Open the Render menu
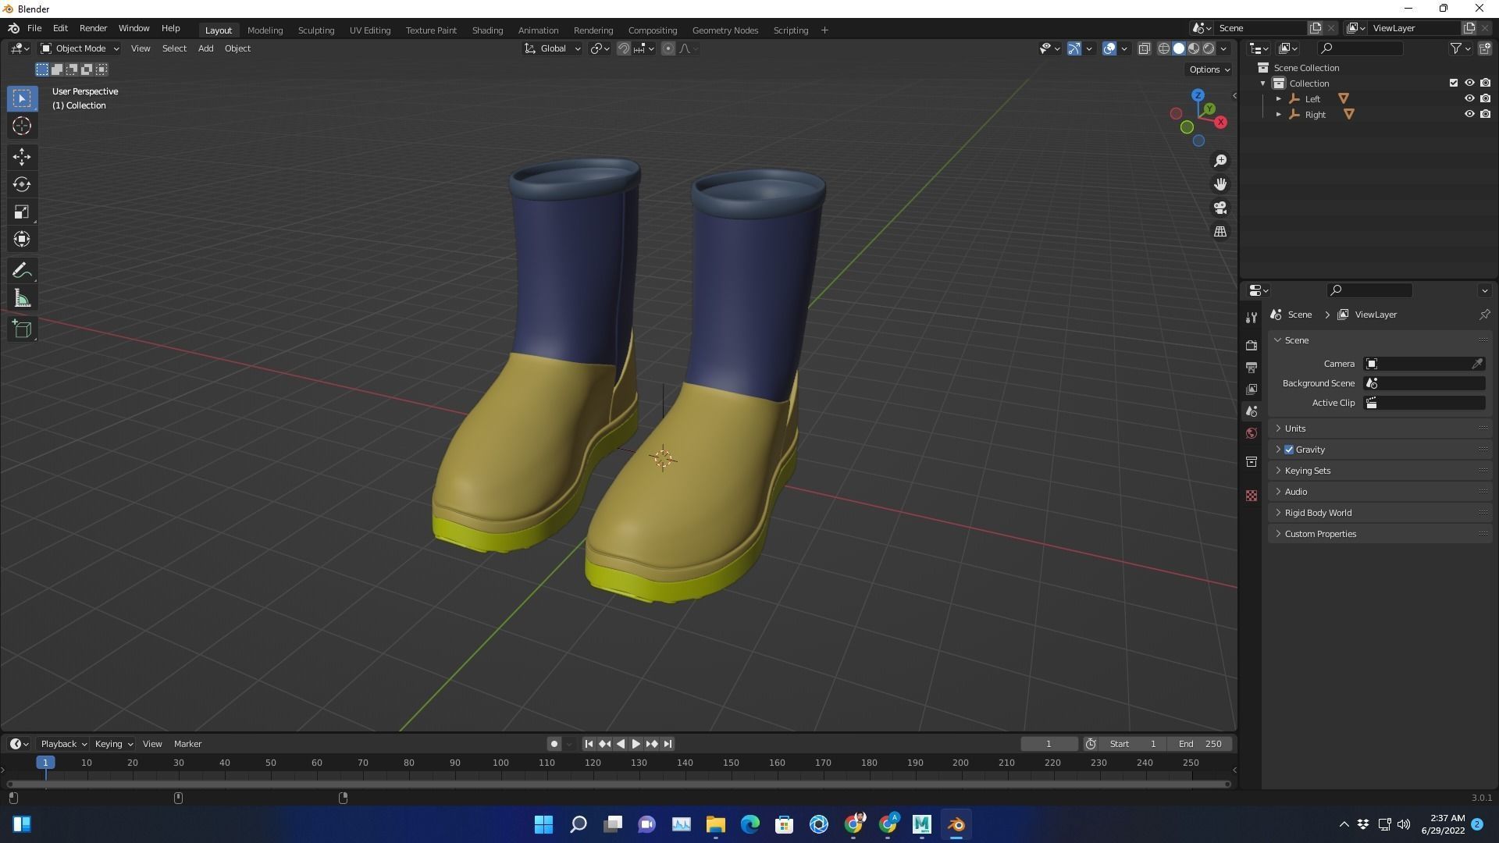This screenshot has width=1499, height=843. point(93,28)
